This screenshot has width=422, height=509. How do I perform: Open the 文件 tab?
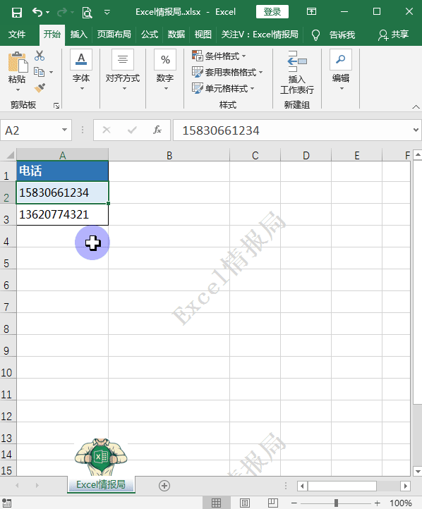coord(17,34)
